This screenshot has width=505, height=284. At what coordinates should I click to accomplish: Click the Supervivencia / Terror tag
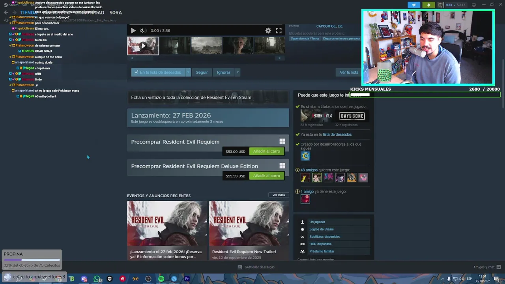pyautogui.click(x=305, y=39)
